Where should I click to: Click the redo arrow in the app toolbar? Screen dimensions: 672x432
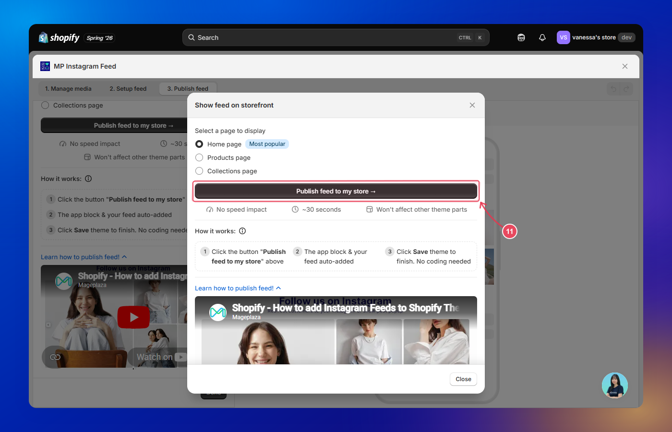tap(626, 89)
